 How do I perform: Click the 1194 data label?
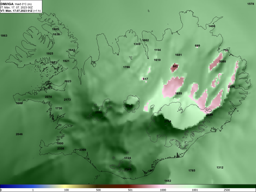157,50
